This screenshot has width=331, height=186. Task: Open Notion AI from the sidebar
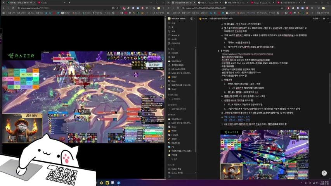coord(182,35)
